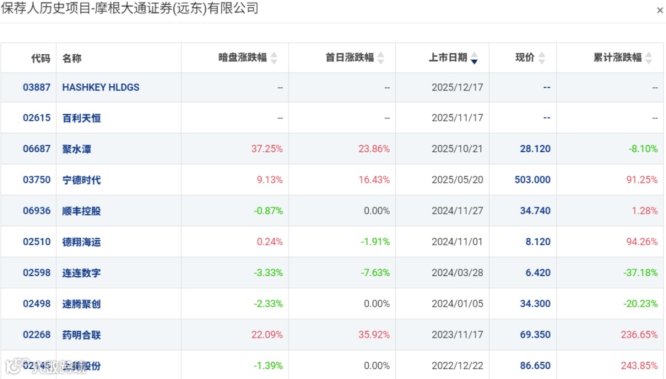Image resolution: width=666 pixels, height=379 pixels.
Task: Click 聚水潭 current price 28.120
Action: pos(535,149)
